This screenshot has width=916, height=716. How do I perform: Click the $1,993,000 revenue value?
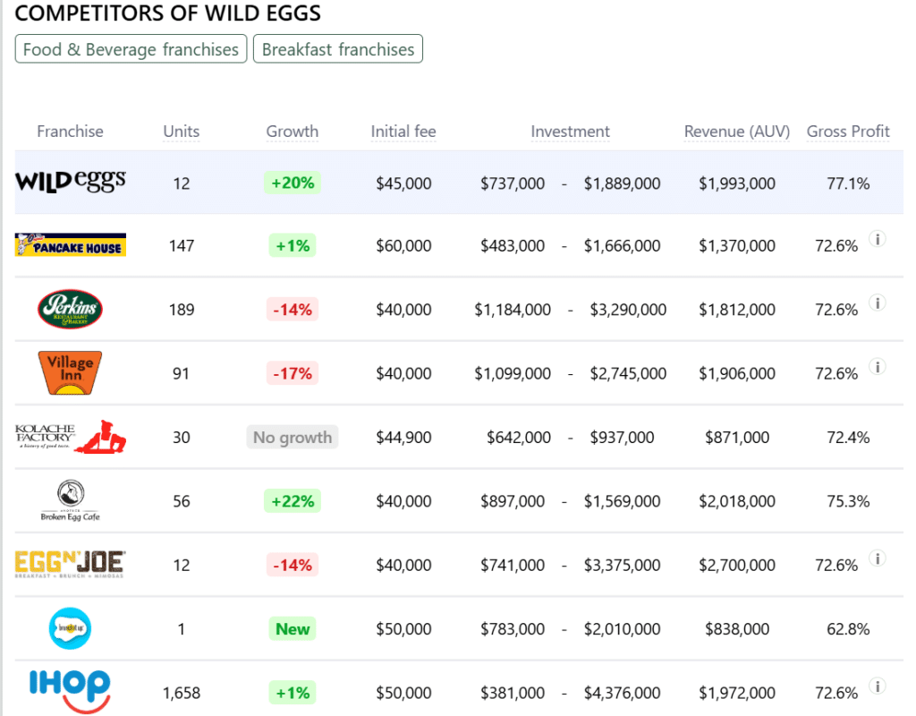pyautogui.click(x=737, y=183)
